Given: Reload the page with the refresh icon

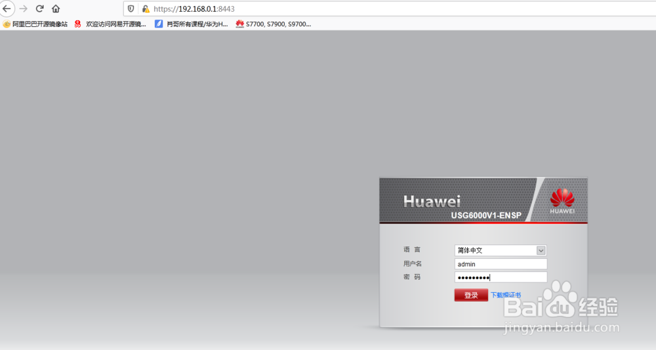Looking at the screenshot, I should 40,9.
